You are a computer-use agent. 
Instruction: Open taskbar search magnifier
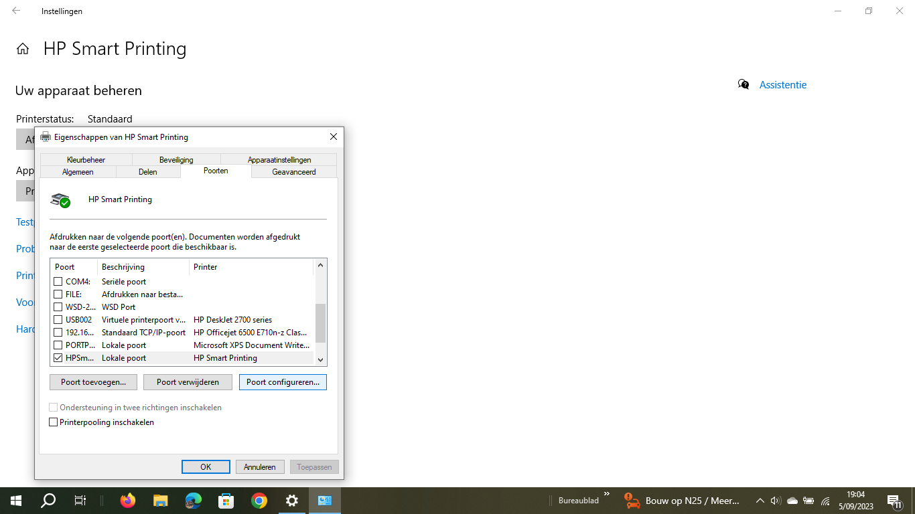click(48, 500)
